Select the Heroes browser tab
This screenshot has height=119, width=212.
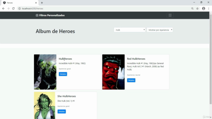tap(20, 3)
